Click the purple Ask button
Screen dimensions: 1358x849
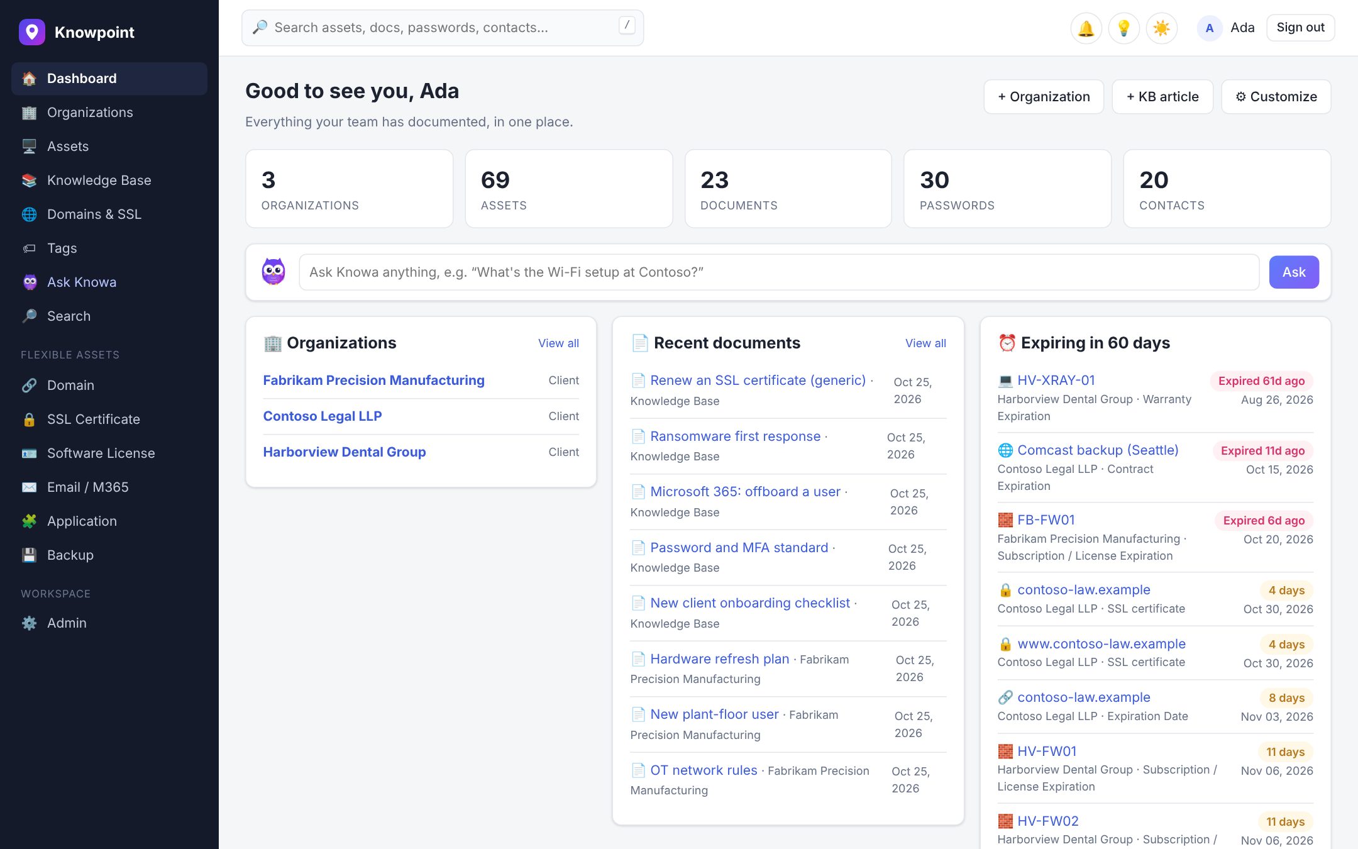coord(1294,272)
